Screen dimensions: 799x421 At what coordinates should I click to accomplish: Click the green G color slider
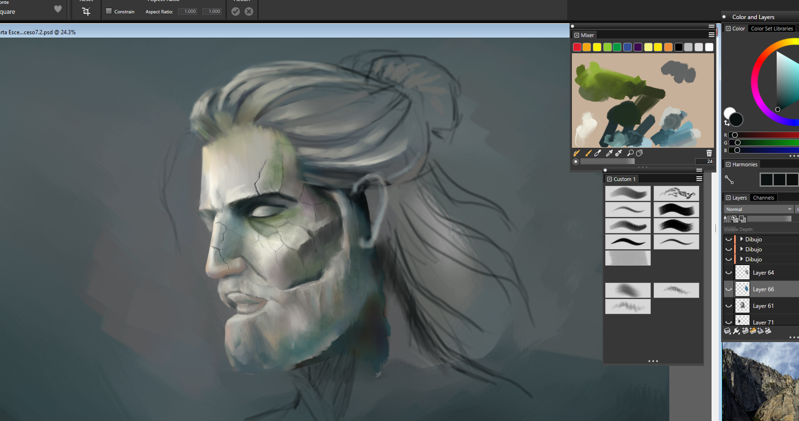click(x=764, y=142)
